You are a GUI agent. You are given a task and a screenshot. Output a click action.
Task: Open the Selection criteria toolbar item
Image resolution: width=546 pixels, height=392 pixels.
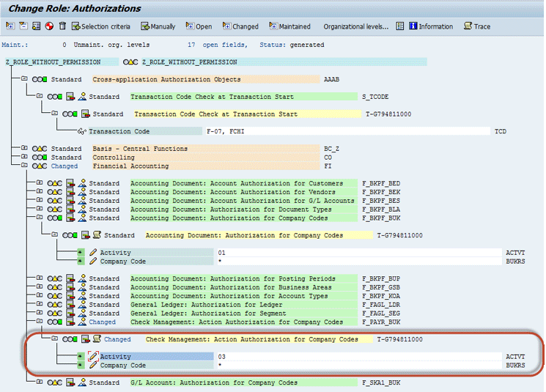pos(100,26)
